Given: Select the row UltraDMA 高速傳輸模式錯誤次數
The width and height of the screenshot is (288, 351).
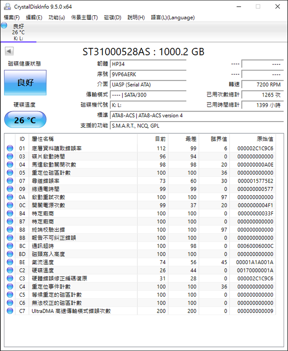Looking at the screenshot, I should tap(141, 311).
